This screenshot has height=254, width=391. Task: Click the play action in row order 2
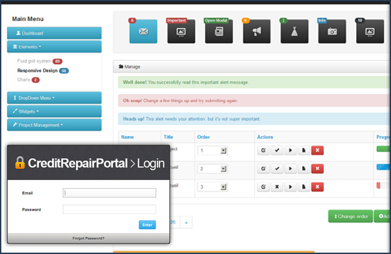pyautogui.click(x=290, y=169)
